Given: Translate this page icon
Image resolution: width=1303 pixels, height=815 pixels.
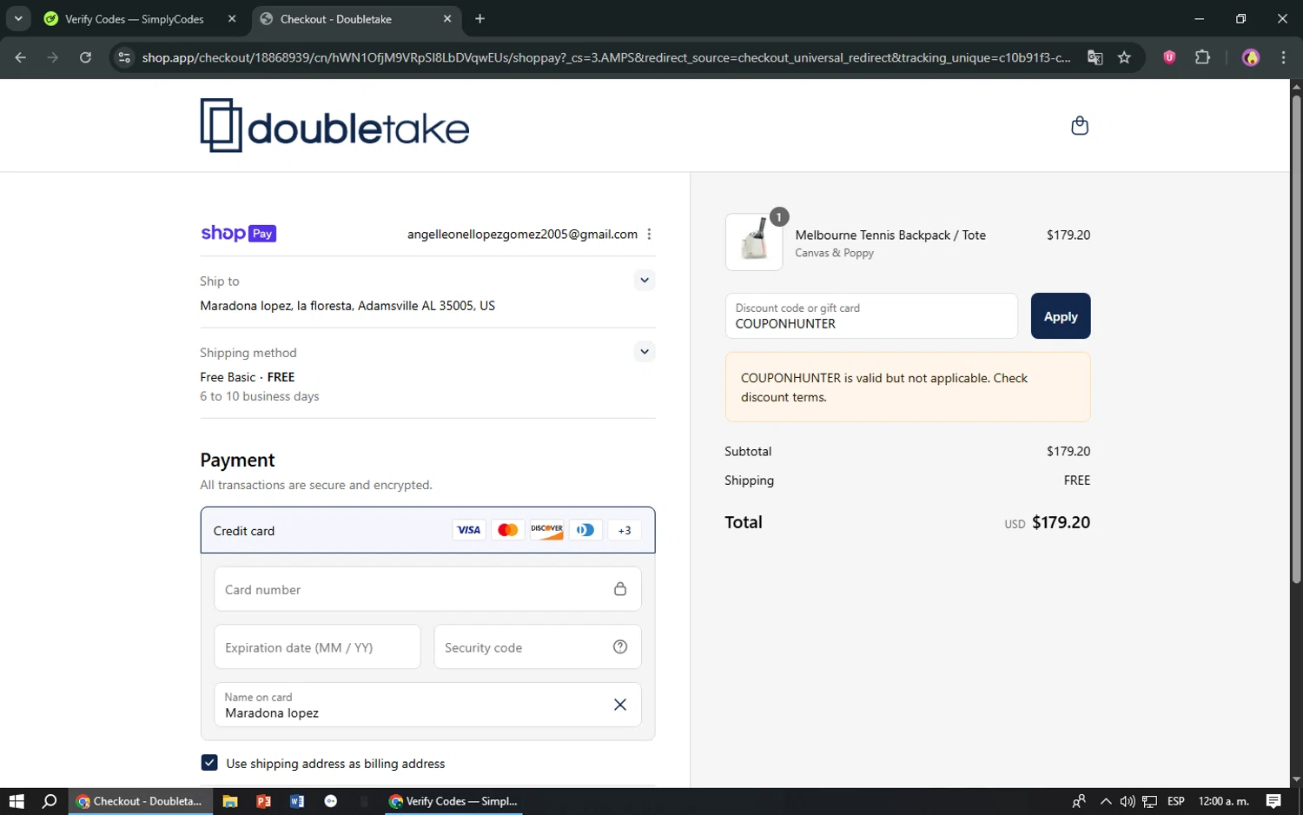Looking at the screenshot, I should pos(1095,57).
